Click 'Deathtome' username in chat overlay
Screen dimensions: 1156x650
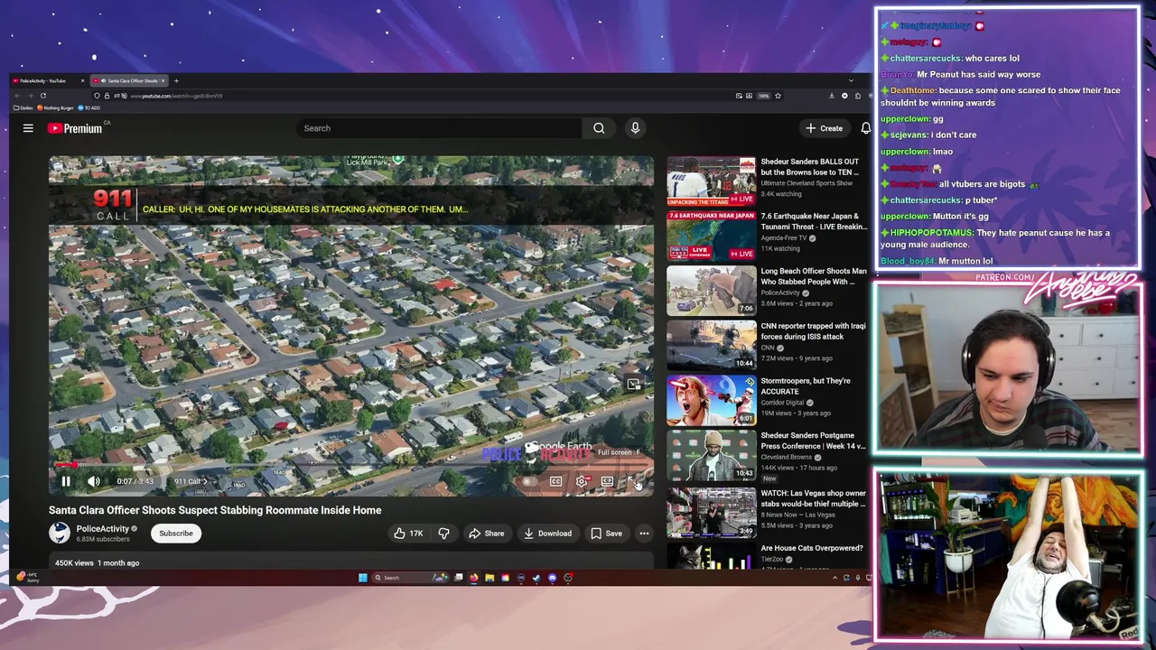click(x=913, y=90)
